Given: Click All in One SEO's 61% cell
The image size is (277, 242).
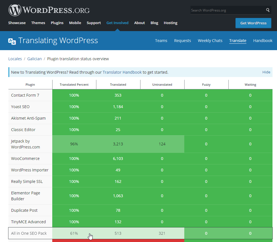Looking at the screenshot, I should click(74, 233).
